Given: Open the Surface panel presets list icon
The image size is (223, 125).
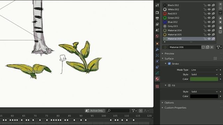Looking at the screenshot, I should coord(215,59).
